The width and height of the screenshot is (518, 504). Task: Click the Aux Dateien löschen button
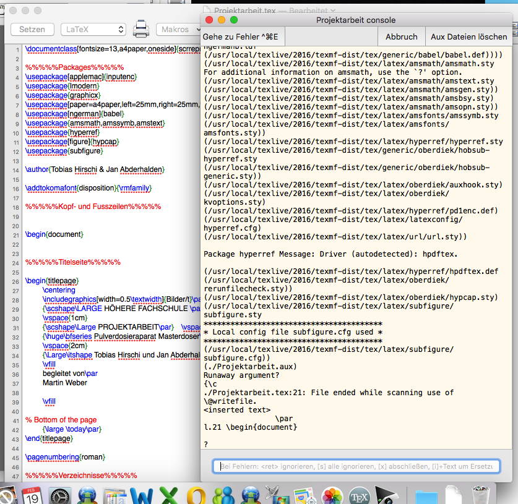click(468, 36)
